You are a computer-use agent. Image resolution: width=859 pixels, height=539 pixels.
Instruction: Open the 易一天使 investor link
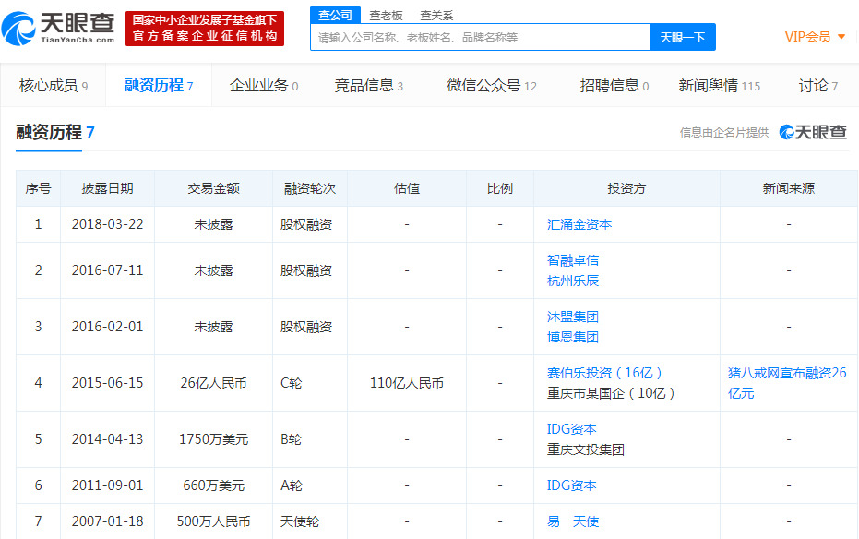click(572, 521)
